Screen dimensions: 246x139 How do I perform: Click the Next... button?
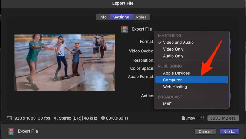pos(229,131)
